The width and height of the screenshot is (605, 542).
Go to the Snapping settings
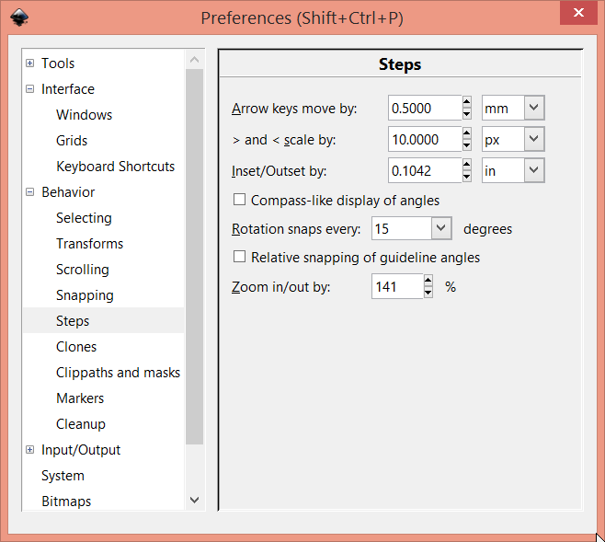(85, 295)
